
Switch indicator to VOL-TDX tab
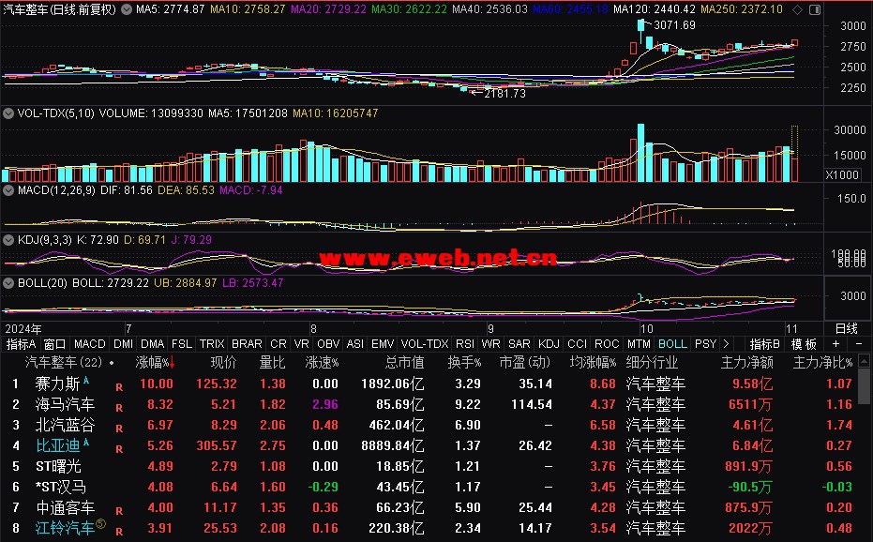pyautogui.click(x=425, y=344)
